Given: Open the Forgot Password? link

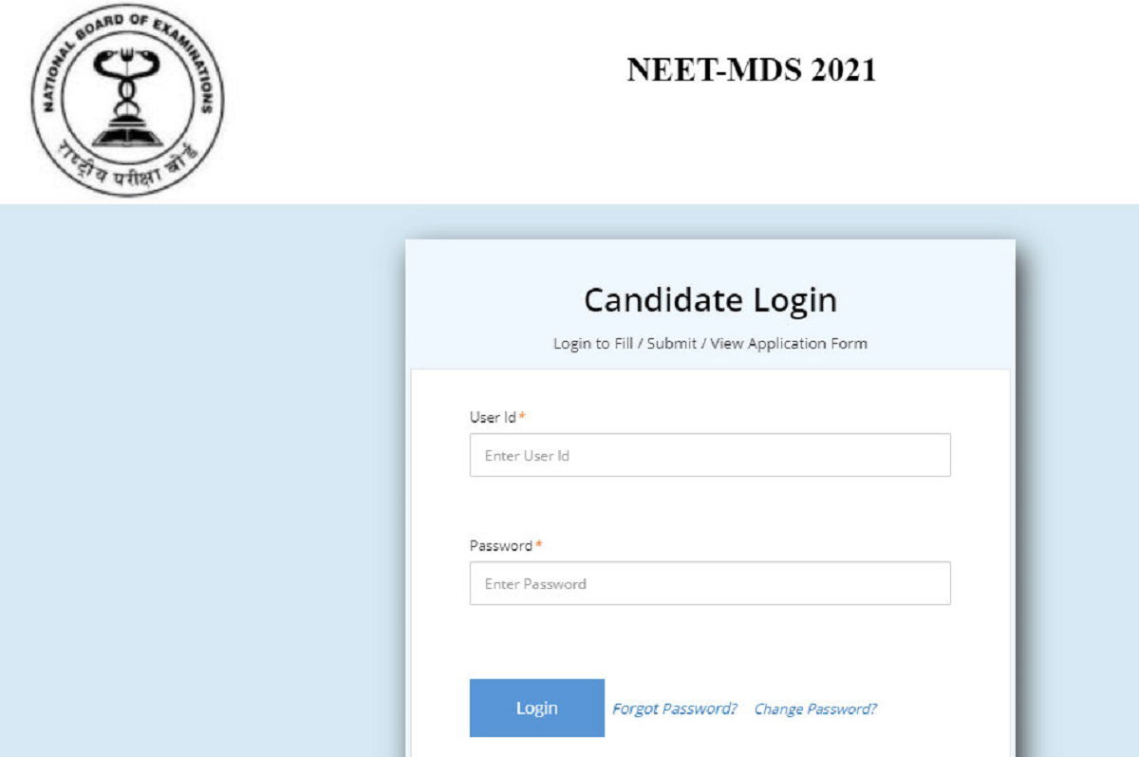Looking at the screenshot, I should (675, 709).
